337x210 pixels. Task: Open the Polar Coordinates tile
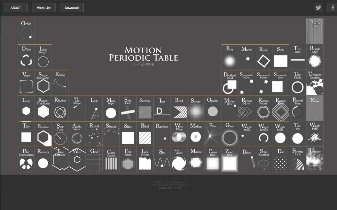pyautogui.click(x=26, y=160)
